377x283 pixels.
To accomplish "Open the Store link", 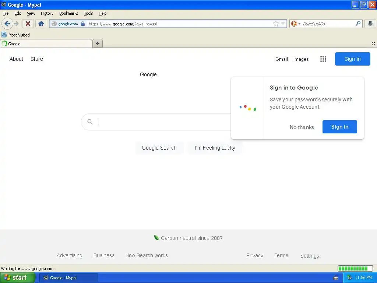I will point(36,59).
